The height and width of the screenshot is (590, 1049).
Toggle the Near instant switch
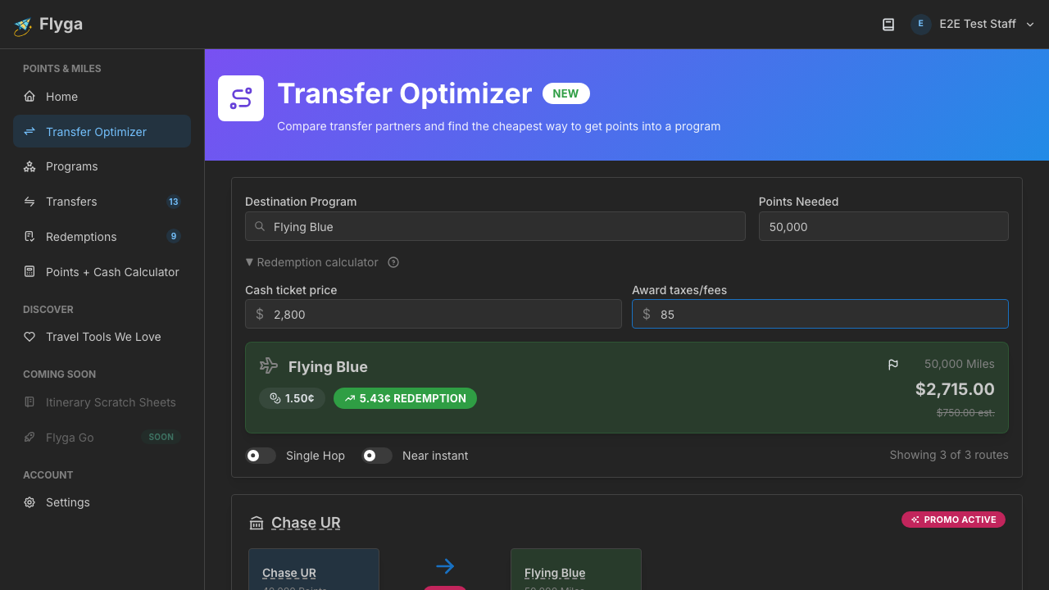[x=377, y=456]
